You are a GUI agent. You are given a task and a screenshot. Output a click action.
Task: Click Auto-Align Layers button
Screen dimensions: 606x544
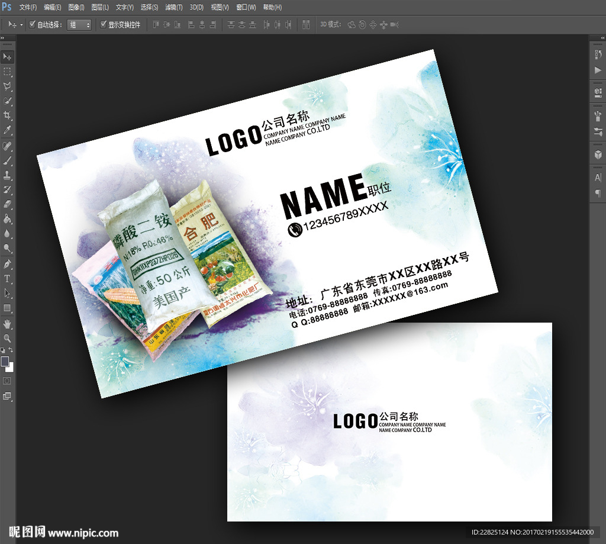pyautogui.click(x=306, y=25)
